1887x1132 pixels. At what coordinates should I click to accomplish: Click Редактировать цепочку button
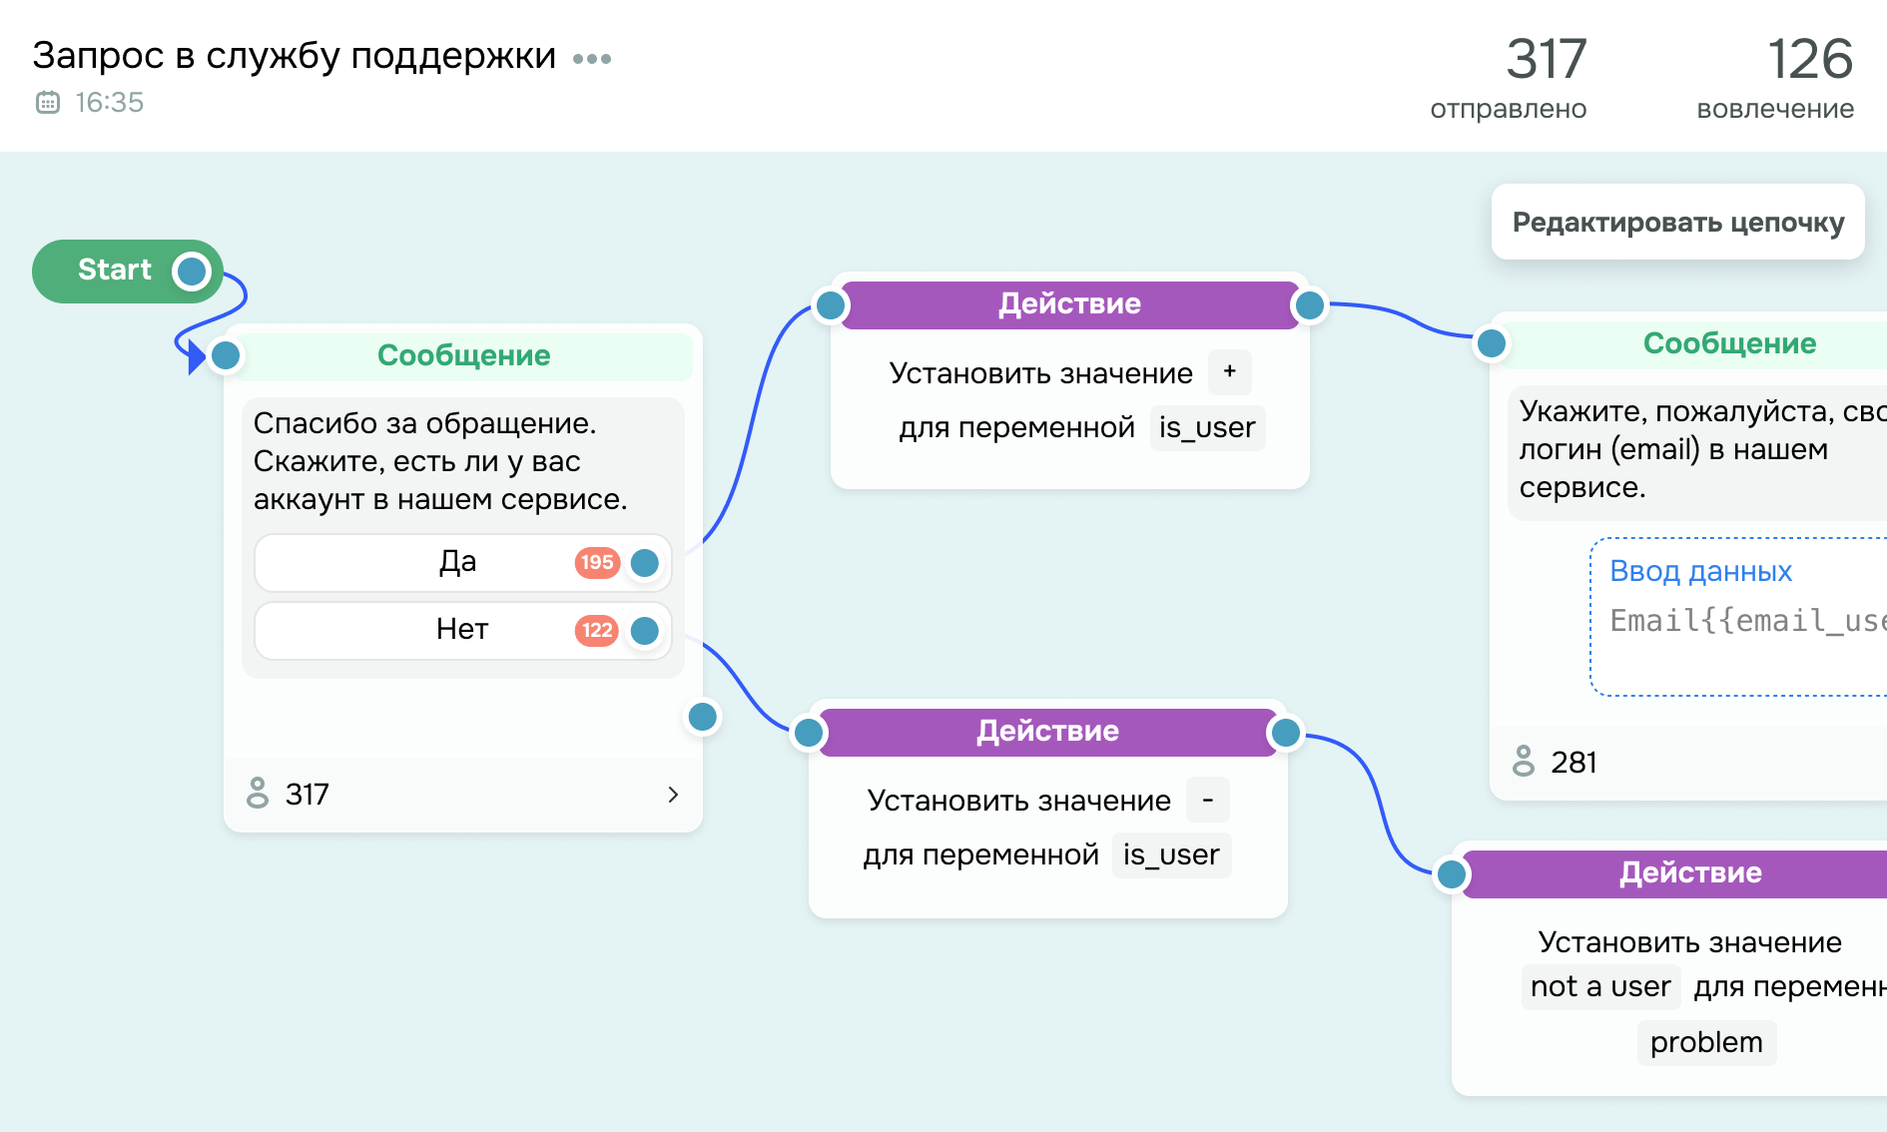(x=1678, y=222)
